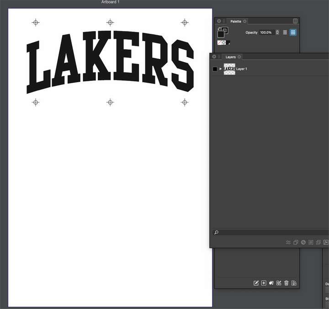
Task: Close the Layers tab with its small circle
Action: coord(239,57)
